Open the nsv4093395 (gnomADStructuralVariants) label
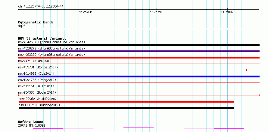Viewport: 268px width, 132px height. 51,55
